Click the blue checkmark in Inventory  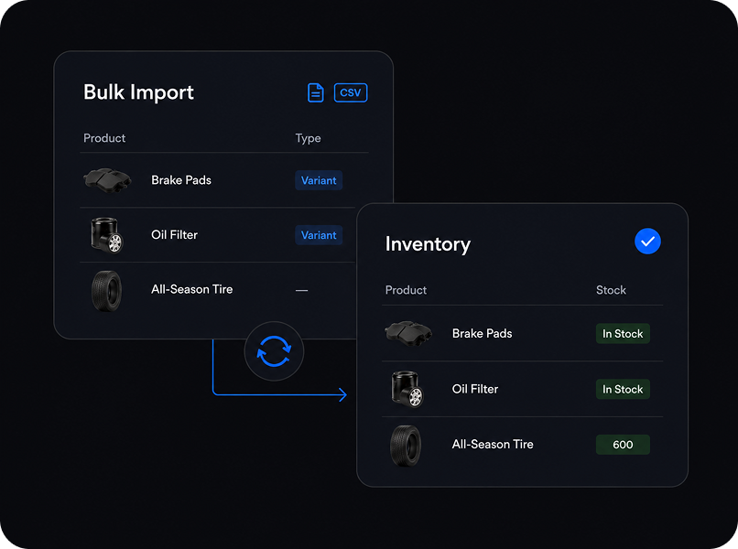pos(647,242)
